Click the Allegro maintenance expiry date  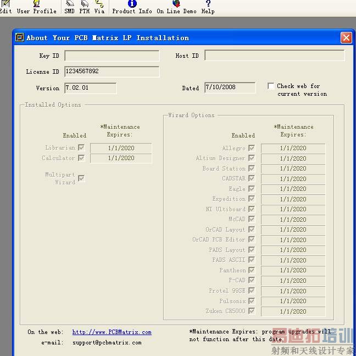coord(293,148)
